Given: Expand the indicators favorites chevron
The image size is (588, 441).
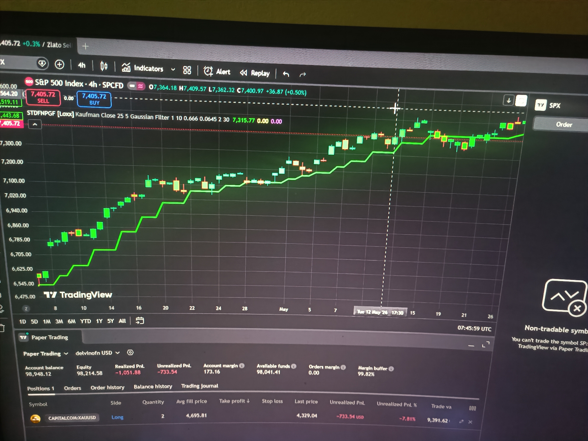Looking at the screenshot, I should 173,69.
